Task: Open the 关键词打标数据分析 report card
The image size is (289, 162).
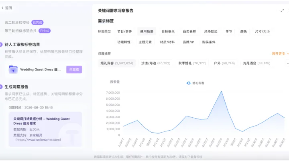Action: click(x=45, y=129)
